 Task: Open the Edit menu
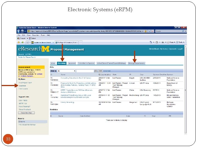pyautogui.click(x=24, y=35)
